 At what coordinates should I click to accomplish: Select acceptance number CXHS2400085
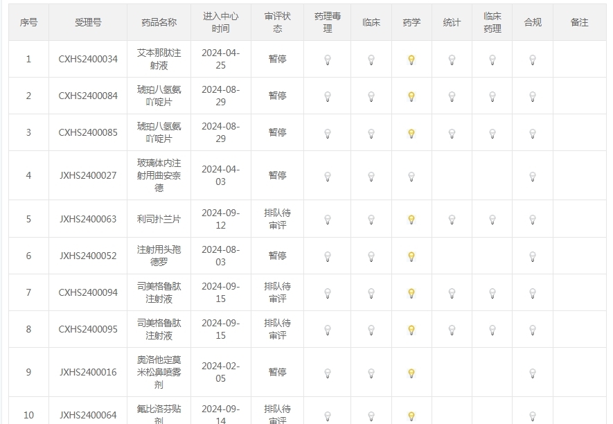pyautogui.click(x=88, y=132)
